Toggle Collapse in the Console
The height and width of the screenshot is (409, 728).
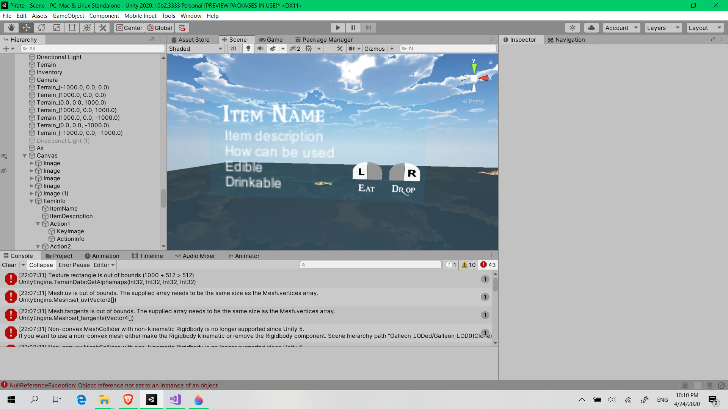point(41,265)
